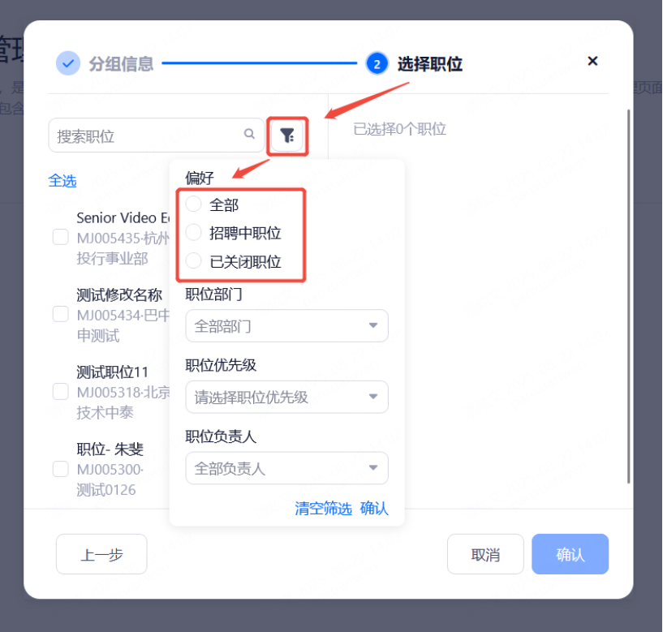Click the 清空筛选 link
Viewport: 663px width, 632px height.
pos(323,509)
